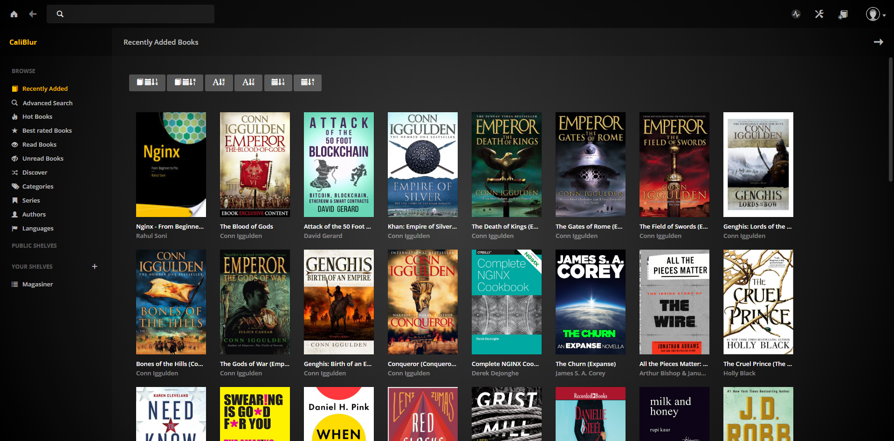Sort titles in reverse Z to A

tap(248, 82)
